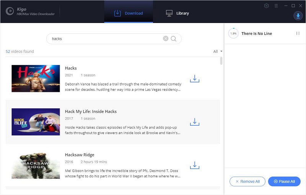Viewport: 306px width, 195px height.
Task: Maximize the Kigo window
Action: pyautogui.click(x=293, y=6)
